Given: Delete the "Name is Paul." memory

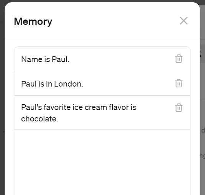Looking at the screenshot, I should coord(179,59).
